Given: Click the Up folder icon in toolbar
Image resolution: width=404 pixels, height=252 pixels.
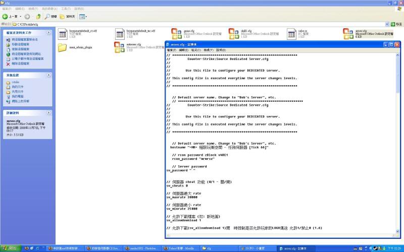Looking at the screenshot, I should [x=38, y=16].
